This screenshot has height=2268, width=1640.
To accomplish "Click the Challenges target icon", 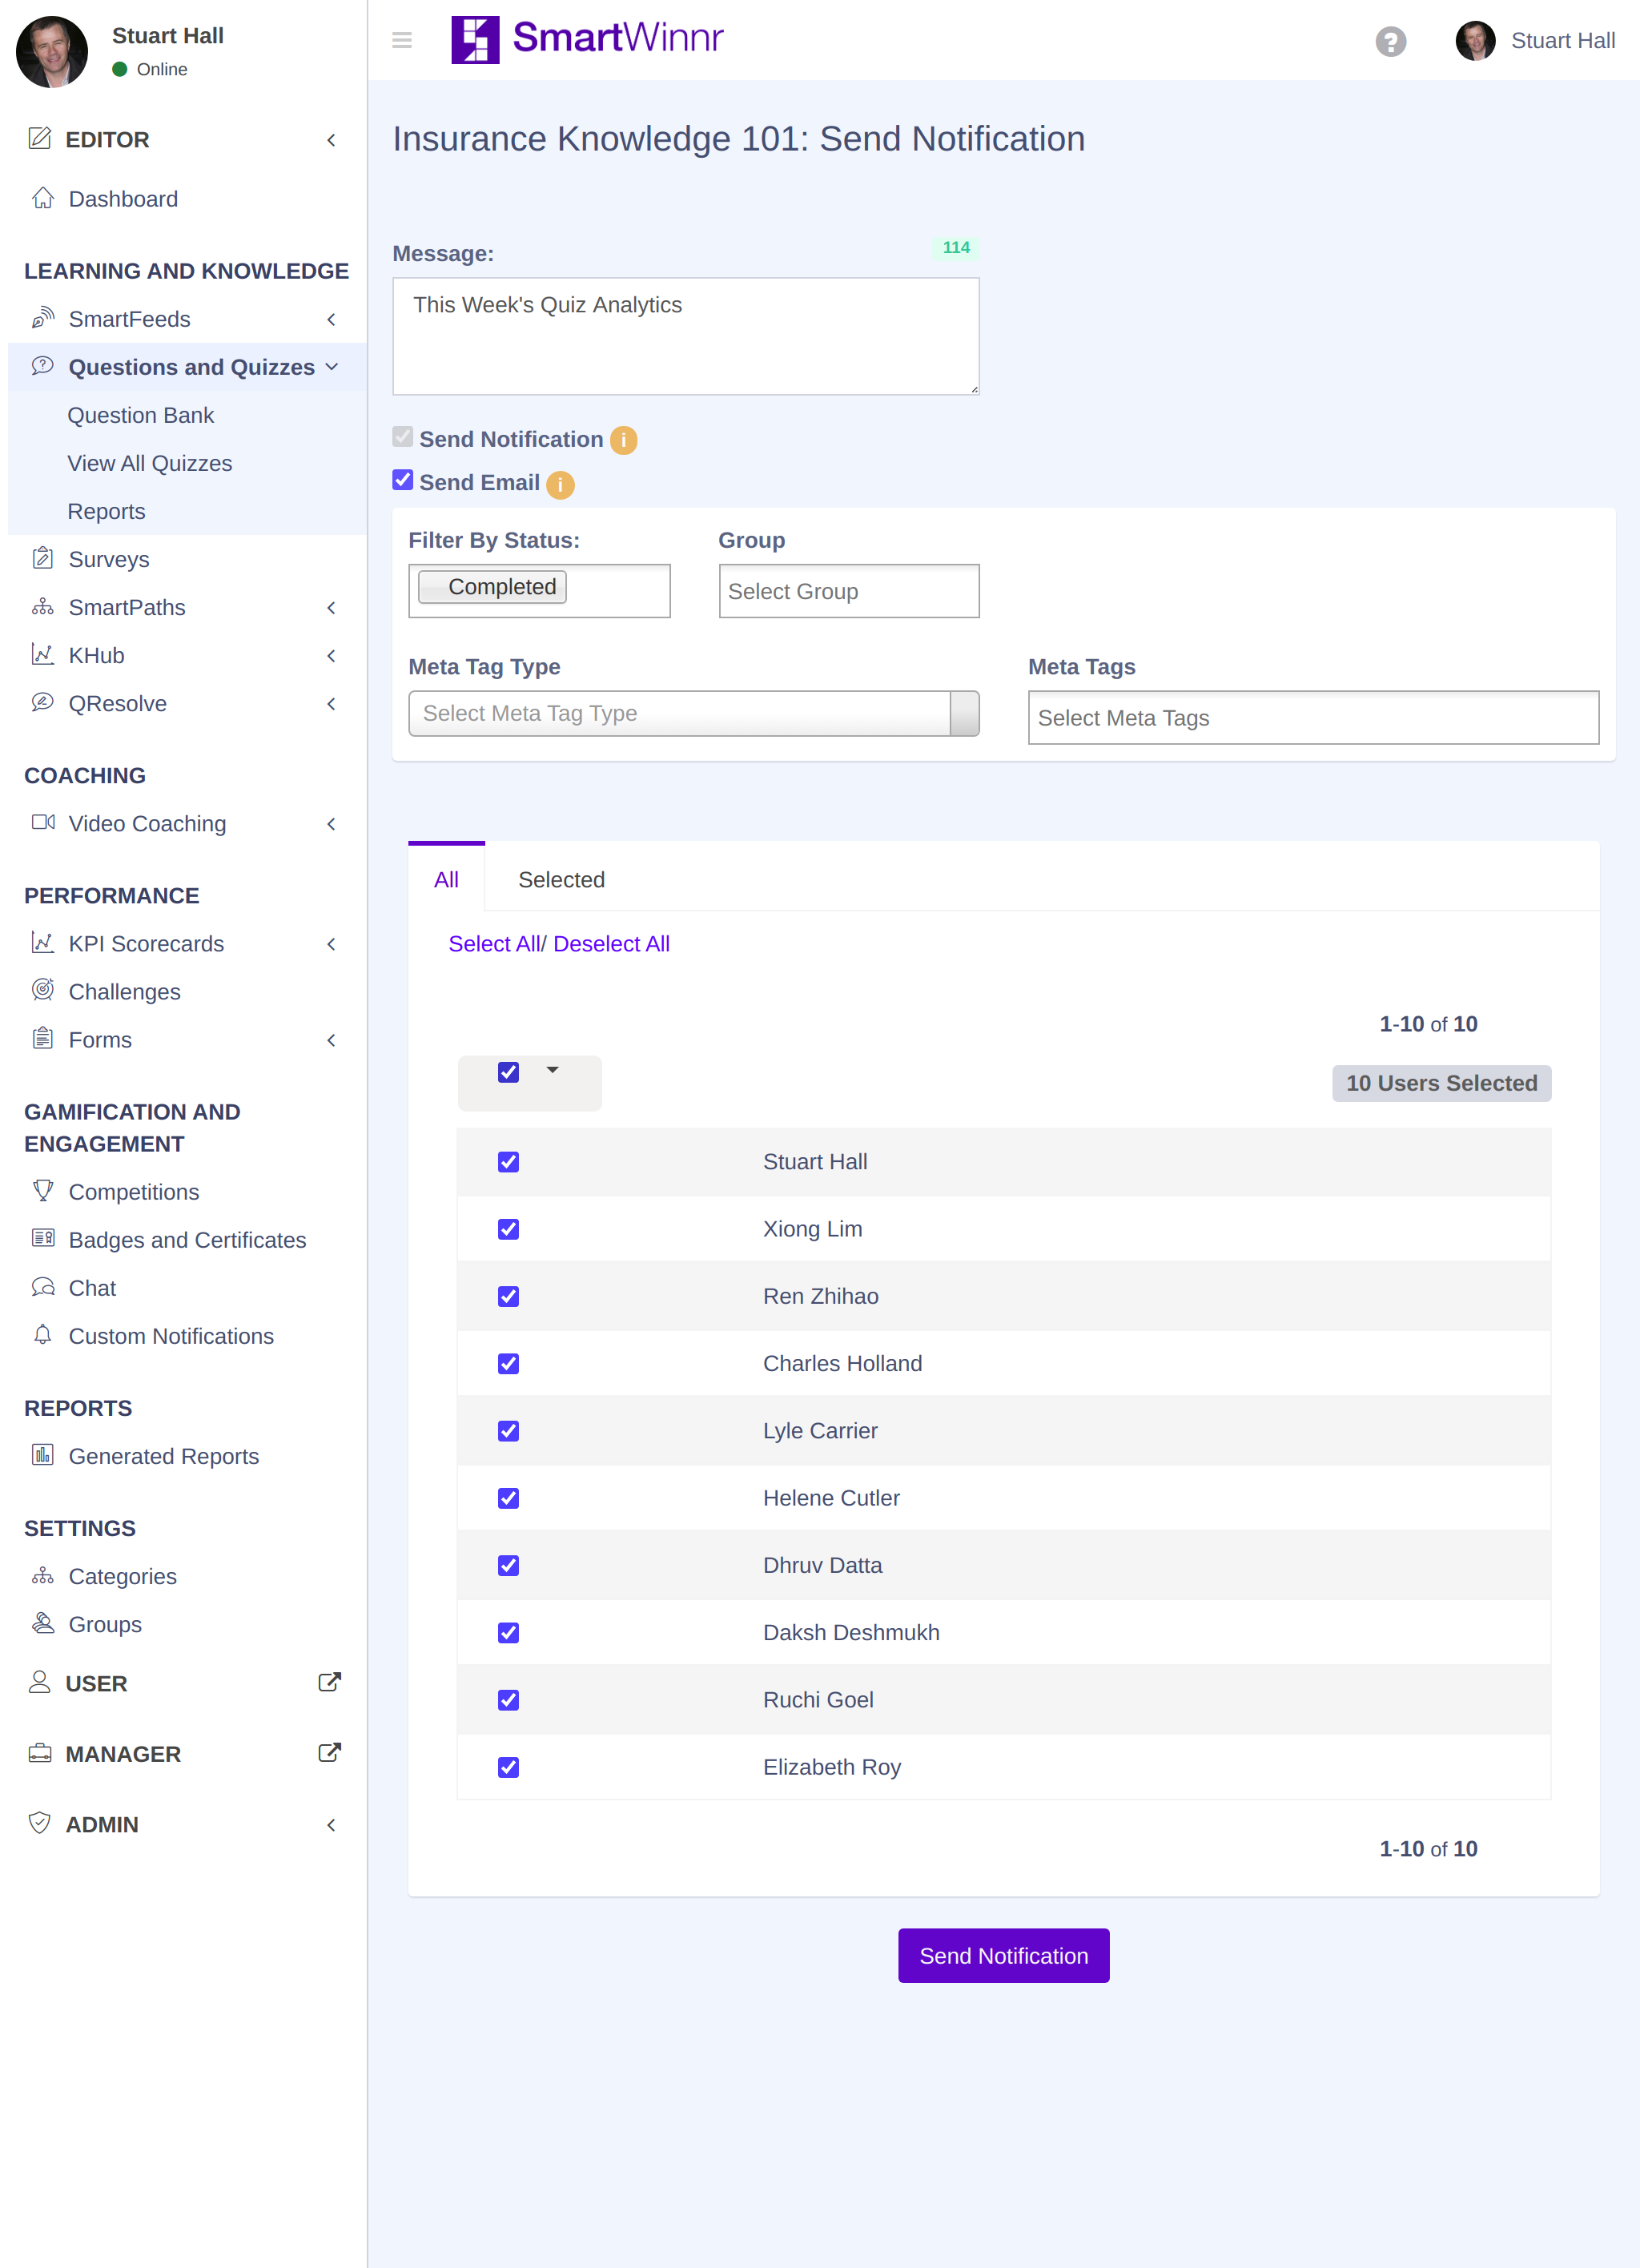I will click(43, 990).
